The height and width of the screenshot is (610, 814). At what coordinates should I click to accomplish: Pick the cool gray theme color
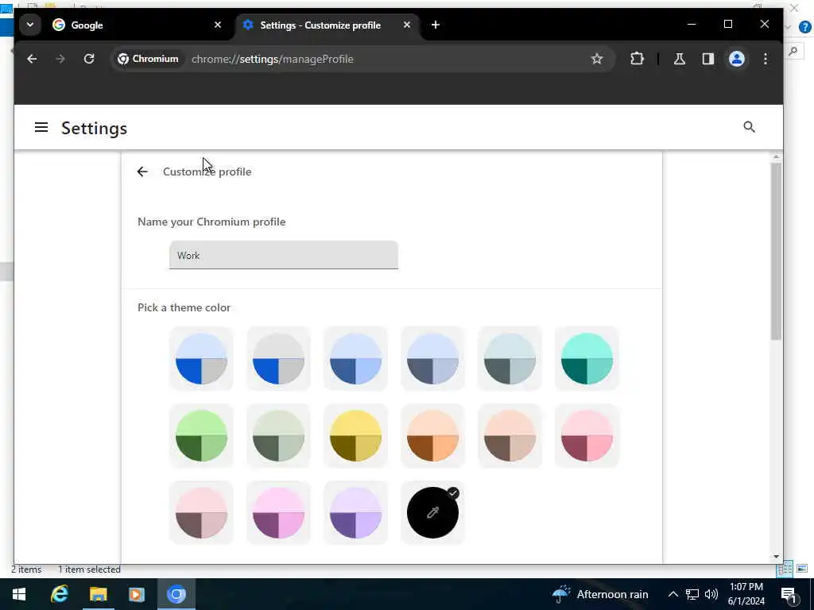click(510, 358)
